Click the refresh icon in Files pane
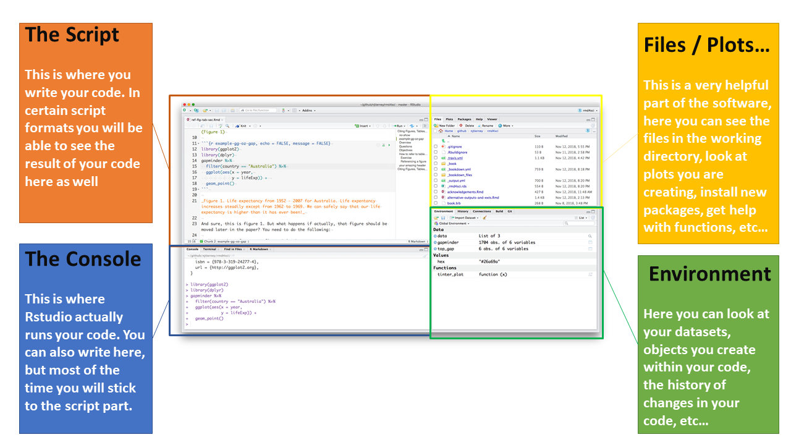 [x=593, y=125]
